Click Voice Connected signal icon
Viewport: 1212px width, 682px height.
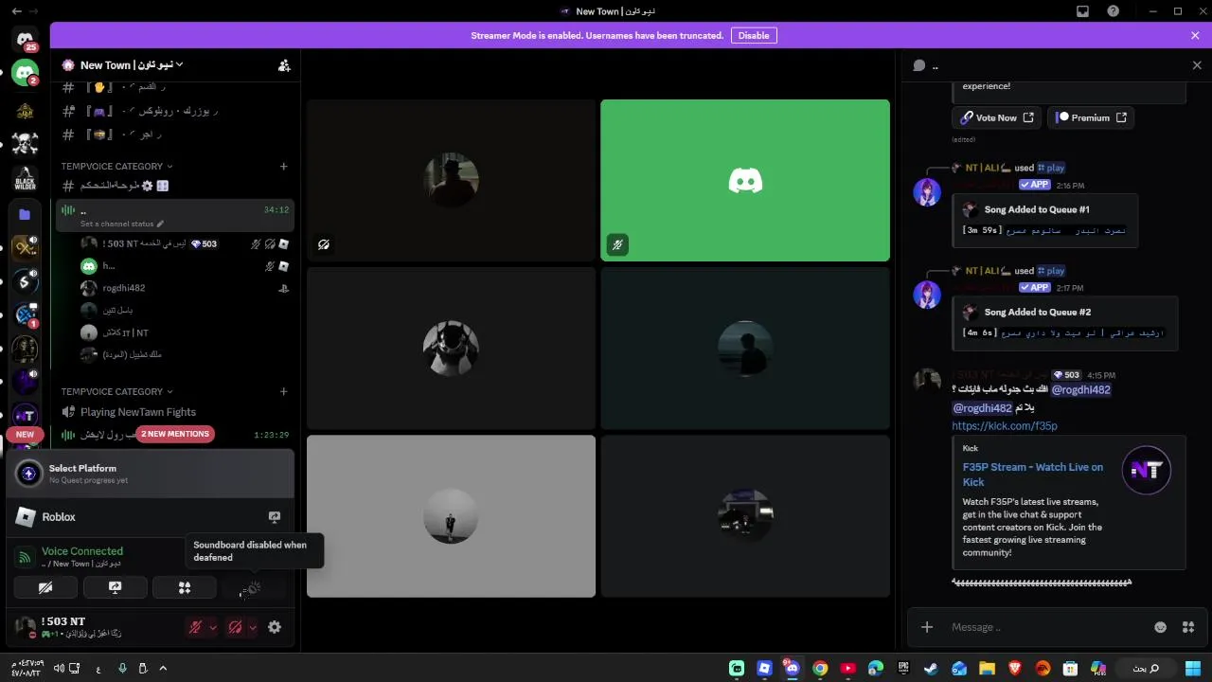(26, 557)
